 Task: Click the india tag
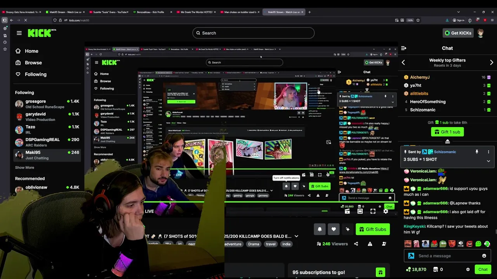[286, 244]
